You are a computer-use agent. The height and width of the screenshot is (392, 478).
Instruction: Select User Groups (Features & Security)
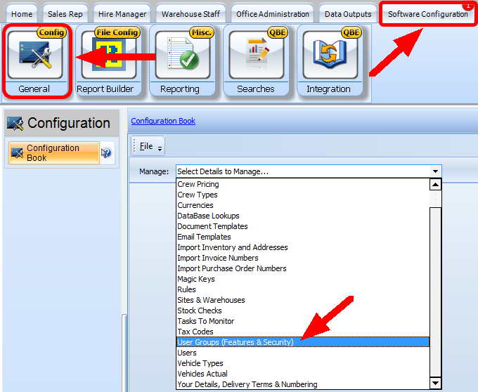(x=235, y=342)
